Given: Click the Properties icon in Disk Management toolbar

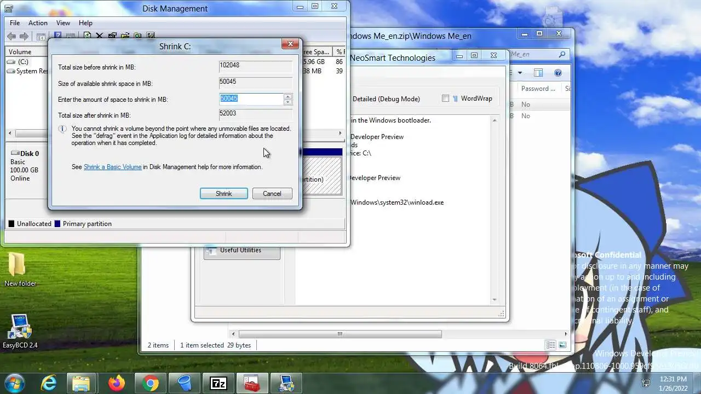Looking at the screenshot, I should pyautogui.click(x=112, y=36).
